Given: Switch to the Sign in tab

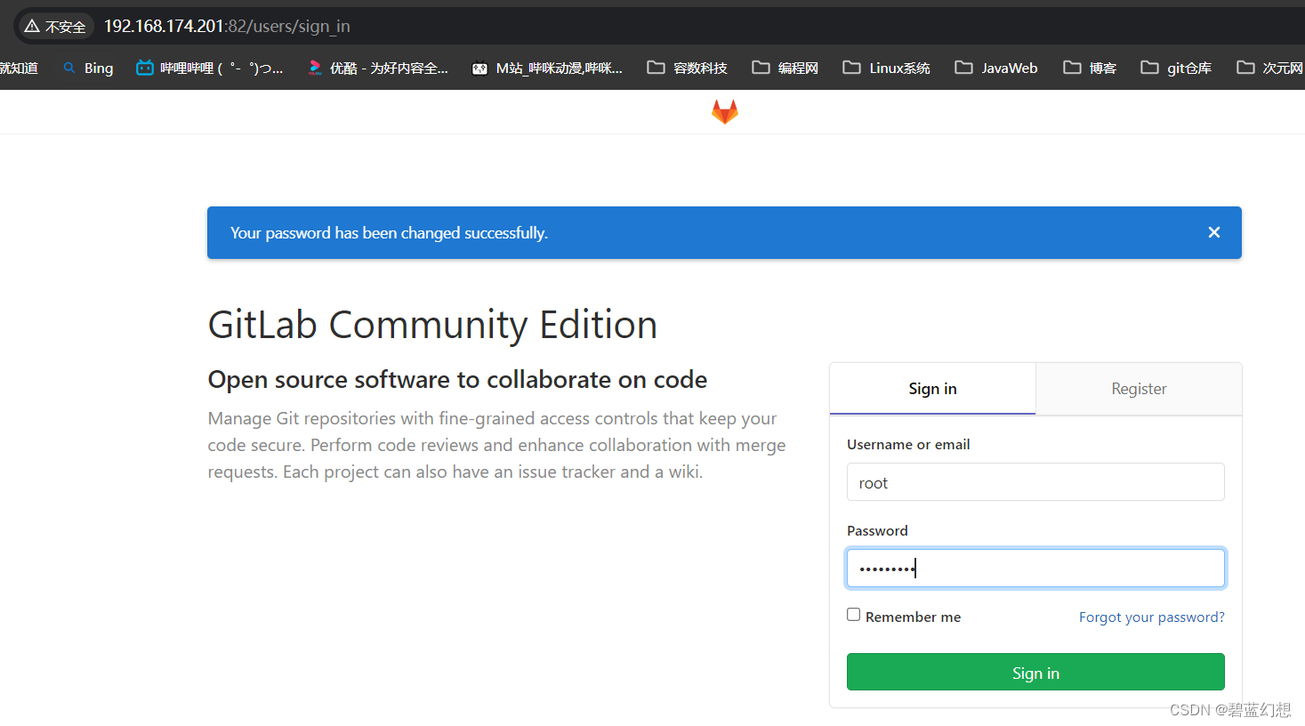Looking at the screenshot, I should click(x=932, y=389).
